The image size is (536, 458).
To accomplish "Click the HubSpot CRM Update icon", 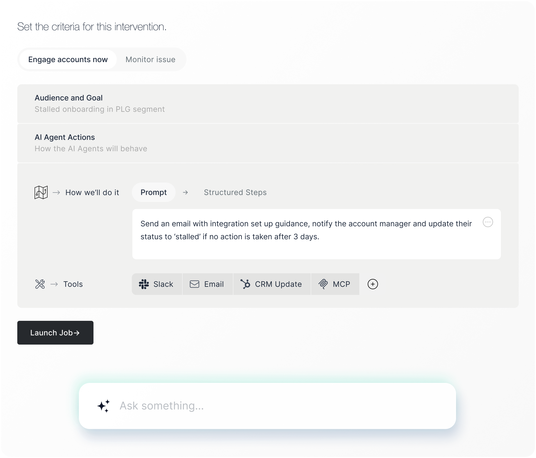I will [245, 284].
